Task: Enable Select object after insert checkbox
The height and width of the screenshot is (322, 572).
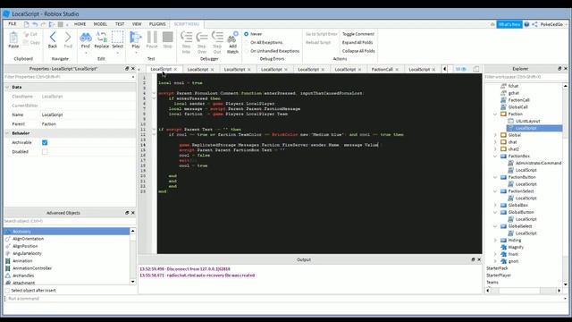Action: click(x=7, y=291)
